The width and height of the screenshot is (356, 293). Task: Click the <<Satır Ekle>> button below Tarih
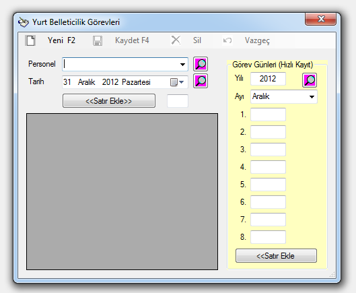tap(109, 100)
